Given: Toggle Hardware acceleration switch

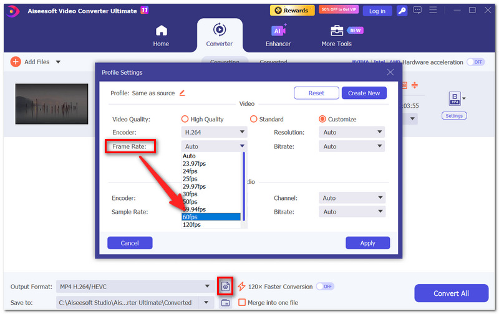Looking at the screenshot, I should (476, 62).
